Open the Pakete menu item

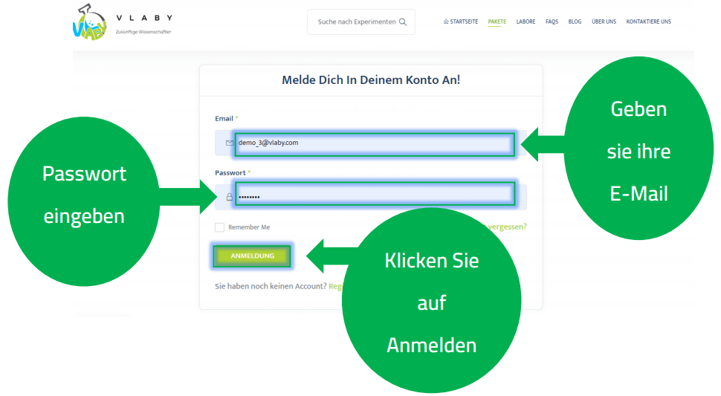[497, 22]
